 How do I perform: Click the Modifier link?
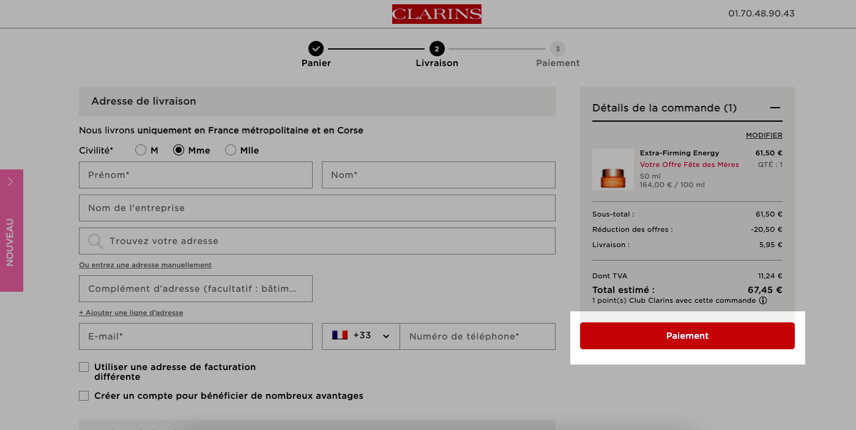pyautogui.click(x=764, y=135)
